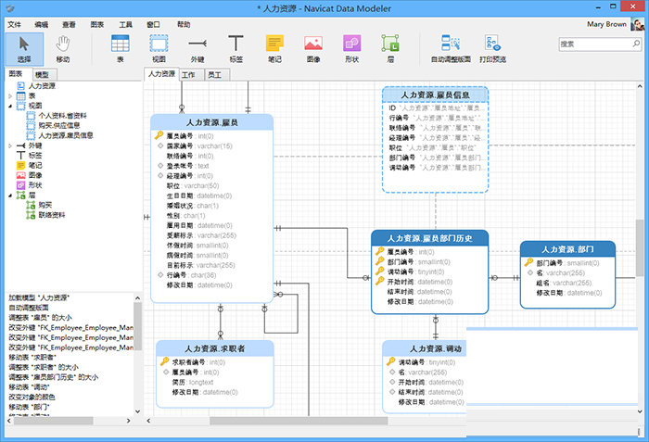649x442 pixels.
Task: Open the 文件 (File) menu
Action: [14, 24]
